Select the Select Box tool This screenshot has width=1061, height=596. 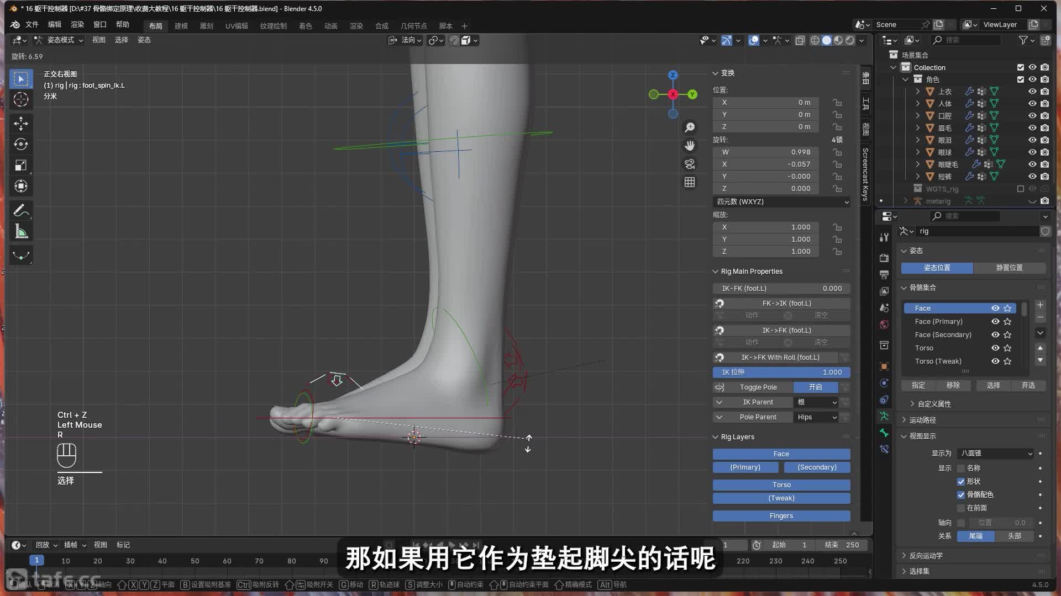21,79
